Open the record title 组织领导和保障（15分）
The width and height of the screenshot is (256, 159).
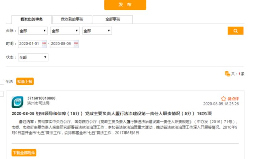(112, 113)
